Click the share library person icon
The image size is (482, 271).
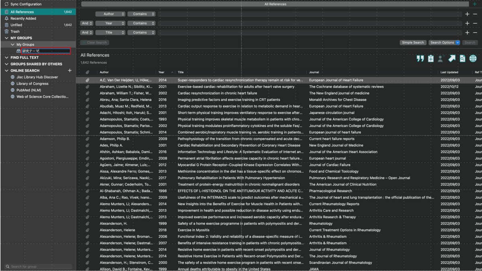click(x=441, y=59)
